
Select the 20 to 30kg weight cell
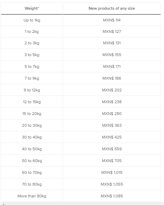pos(32,125)
